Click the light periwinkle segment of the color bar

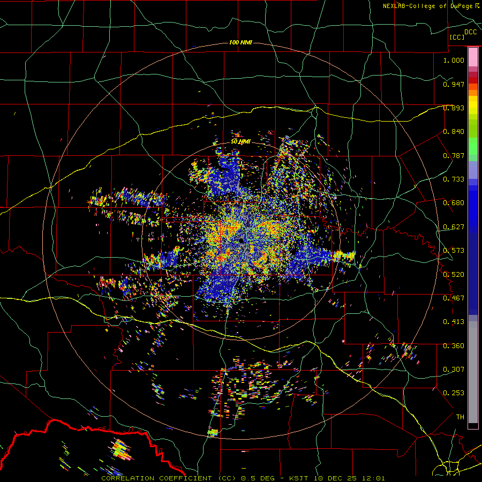pos(473,170)
